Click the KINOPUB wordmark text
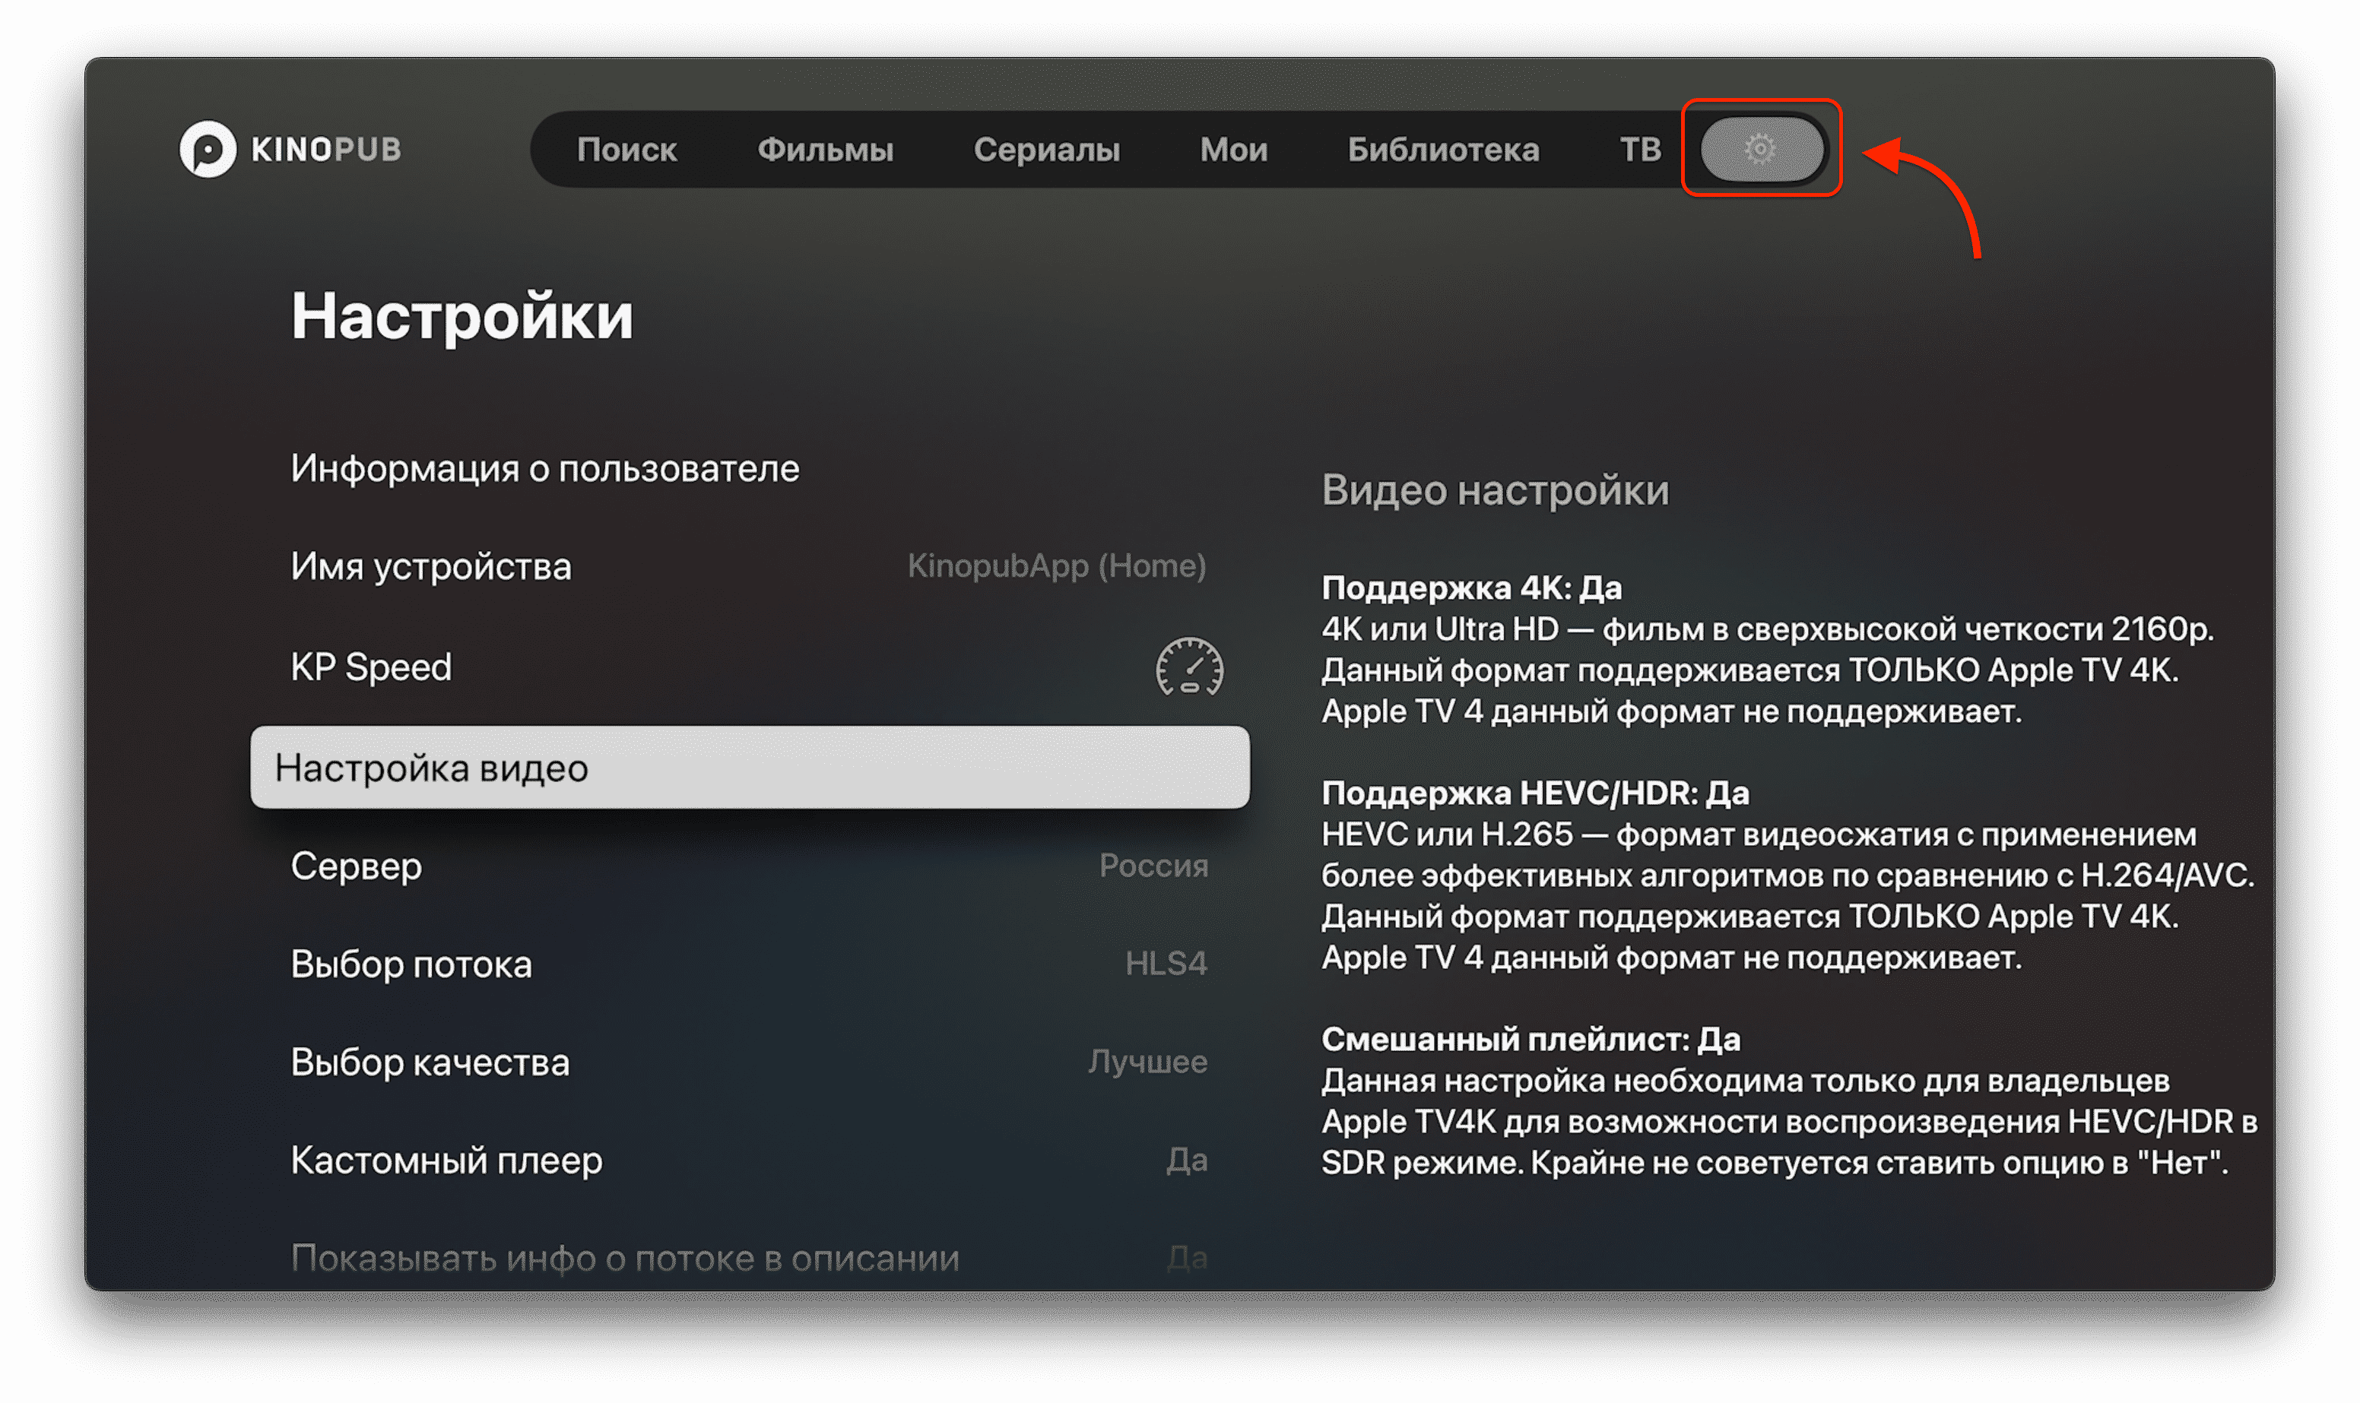This screenshot has height=1403, width=2360. tap(326, 150)
